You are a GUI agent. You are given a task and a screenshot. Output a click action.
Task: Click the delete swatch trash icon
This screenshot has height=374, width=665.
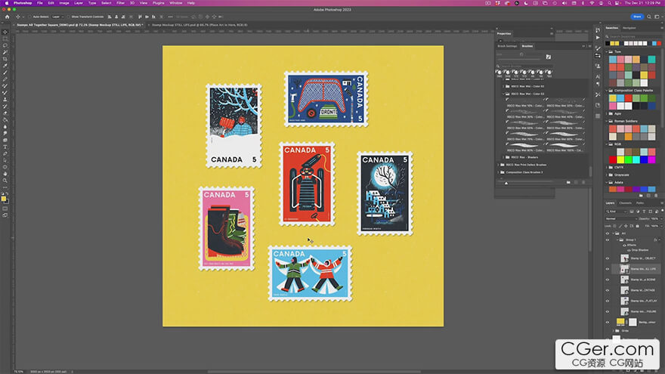click(x=656, y=196)
